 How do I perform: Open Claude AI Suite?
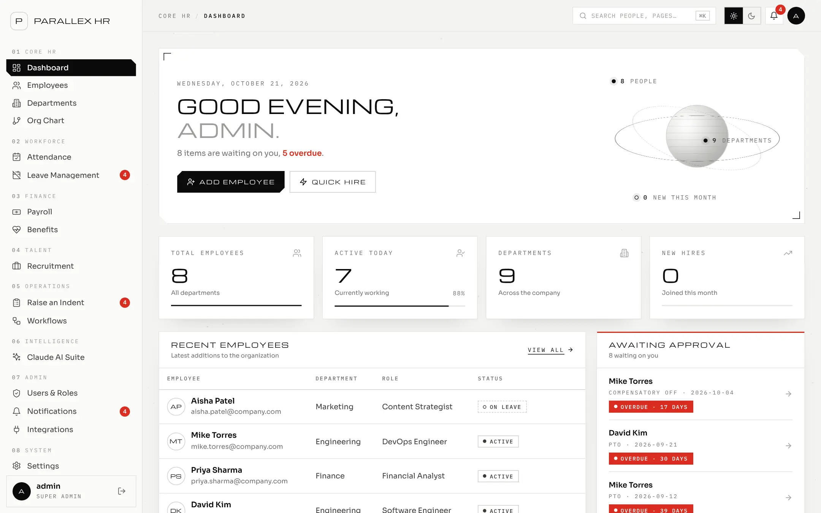71,357
